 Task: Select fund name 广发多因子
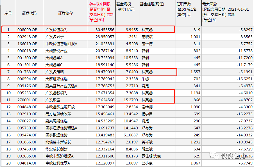55,37
